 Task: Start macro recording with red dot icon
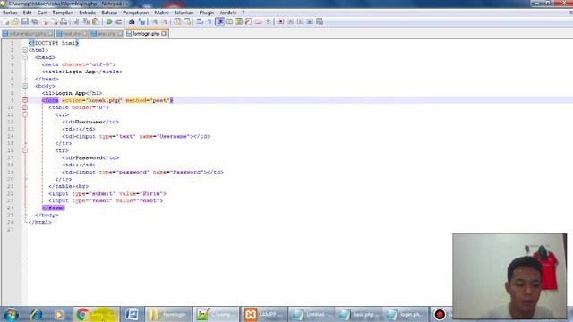280,21
